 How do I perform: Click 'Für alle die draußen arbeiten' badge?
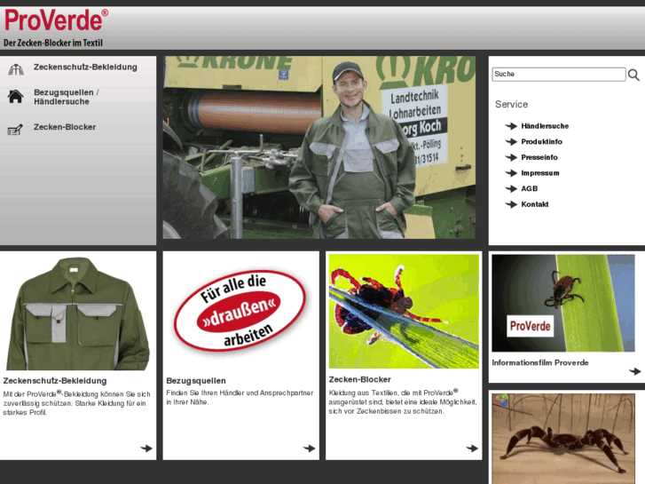[240, 311]
